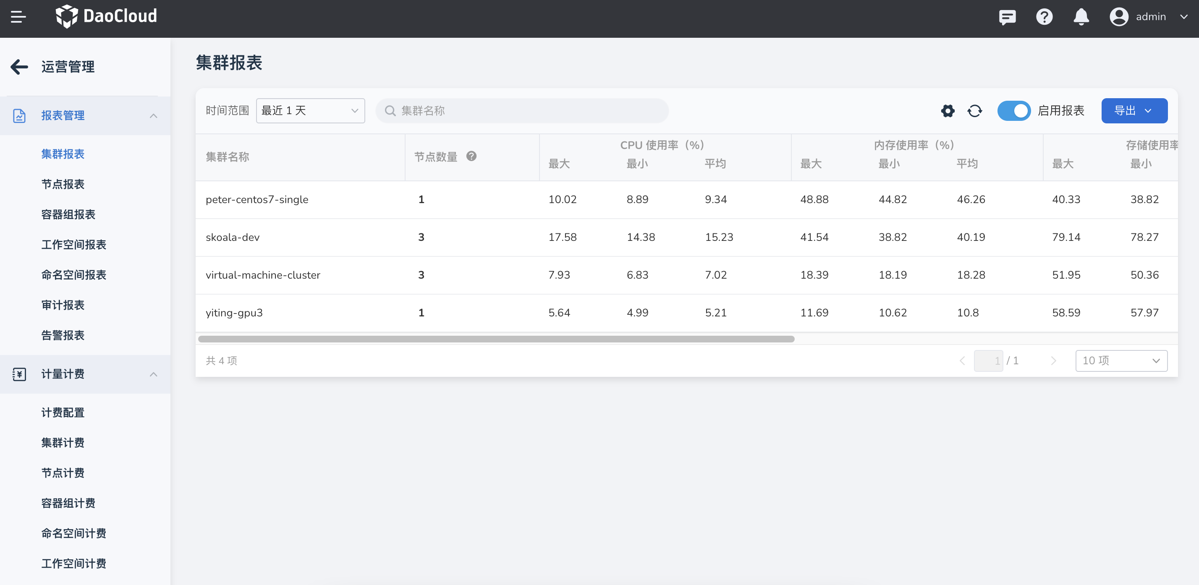Viewport: 1199px width, 585px height.
Task: Refresh the cluster report table
Action: point(975,111)
